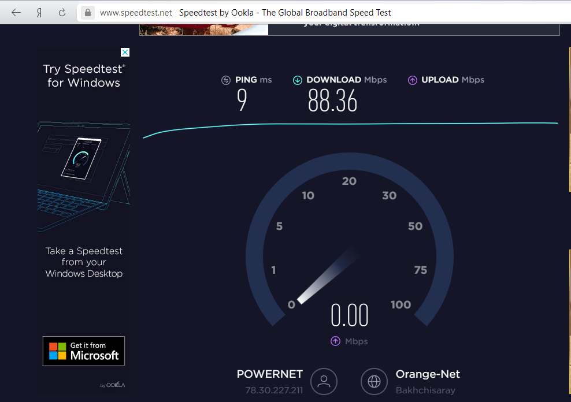Screen dimensions: 571x402
Task: Click the top banner advertisement image
Action: 203,30
